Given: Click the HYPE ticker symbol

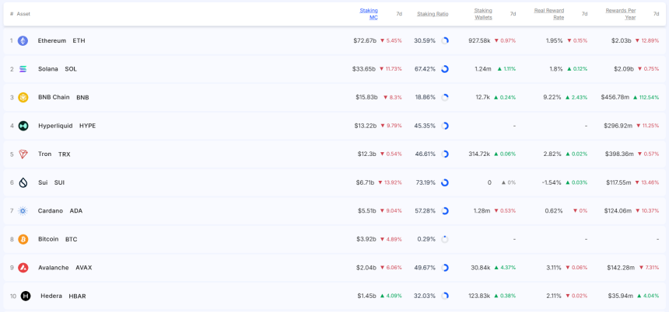Looking at the screenshot, I should pos(87,126).
